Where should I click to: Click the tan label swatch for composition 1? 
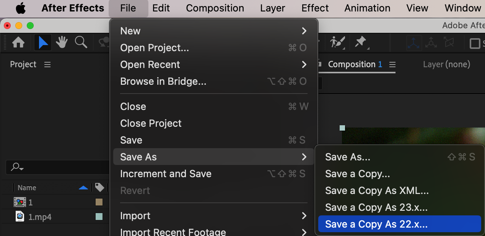click(x=99, y=202)
